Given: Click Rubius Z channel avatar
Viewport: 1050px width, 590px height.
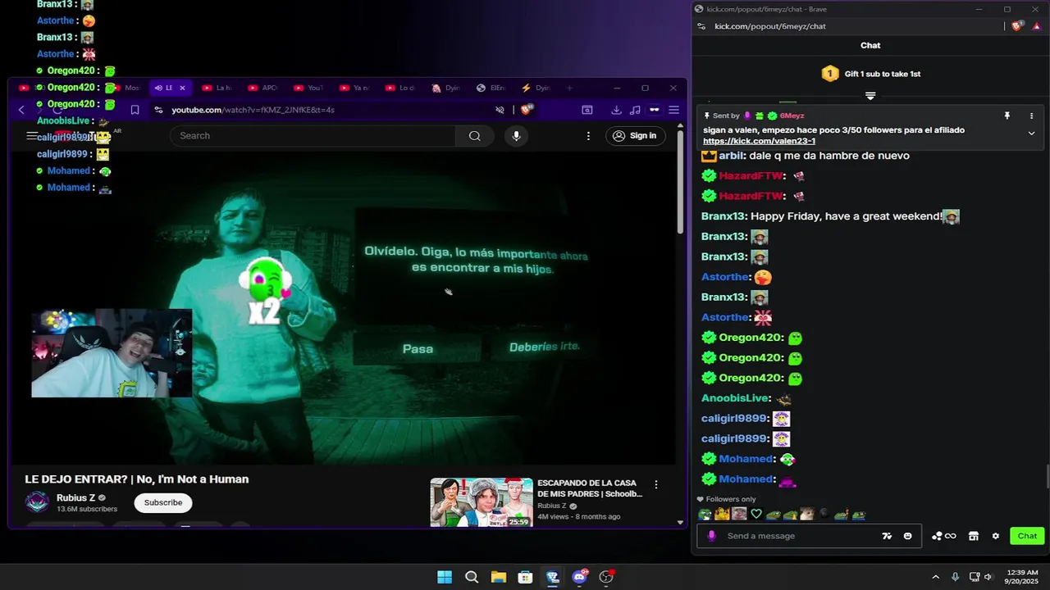Looking at the screenshot, I should (x=37, y=502).
